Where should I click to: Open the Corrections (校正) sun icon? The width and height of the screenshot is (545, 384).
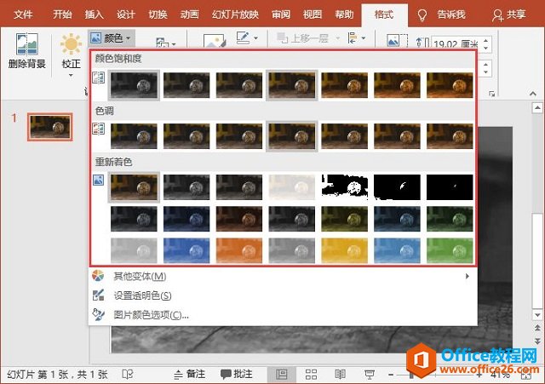[71, 49]
